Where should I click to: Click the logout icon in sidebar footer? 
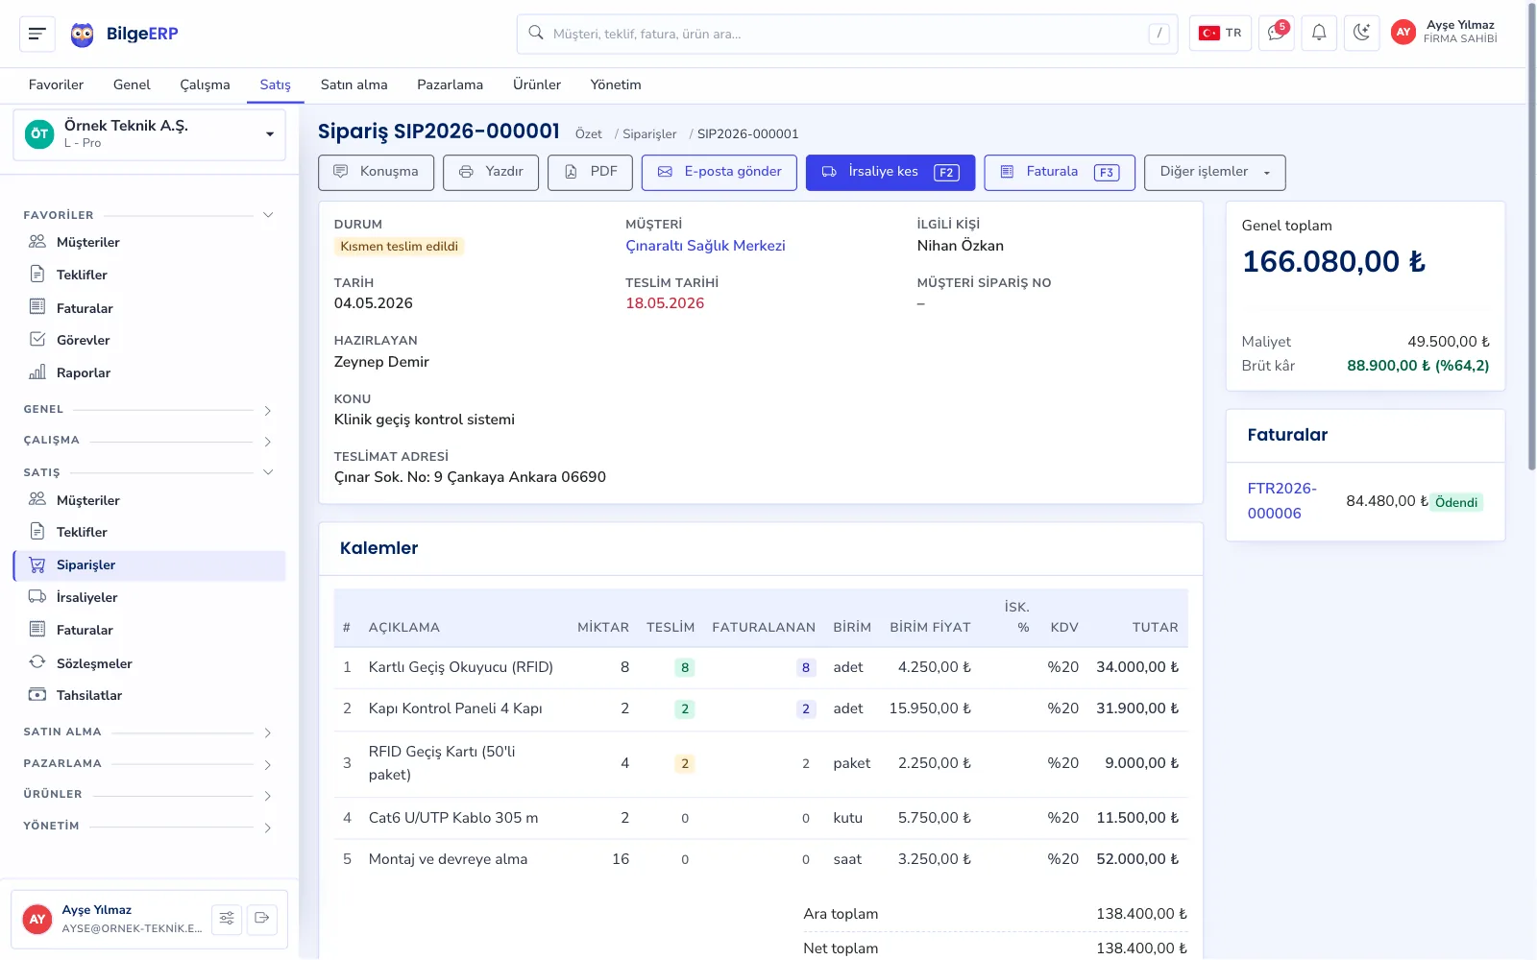click(261, 919)
